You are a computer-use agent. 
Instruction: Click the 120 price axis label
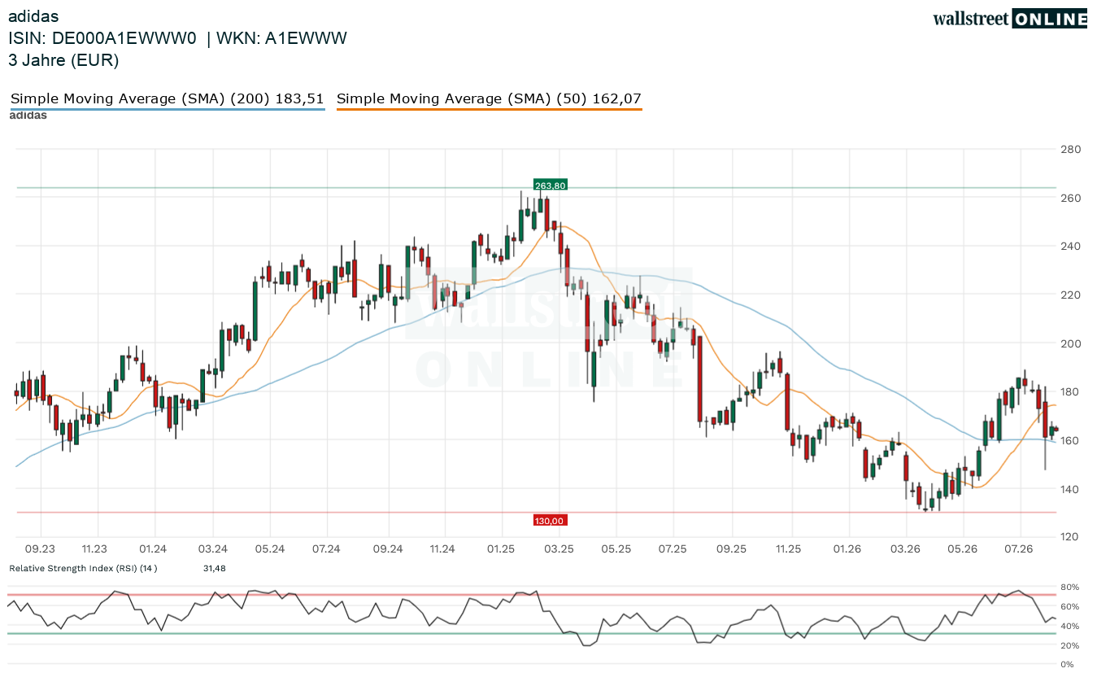(x=1071, y=537)
